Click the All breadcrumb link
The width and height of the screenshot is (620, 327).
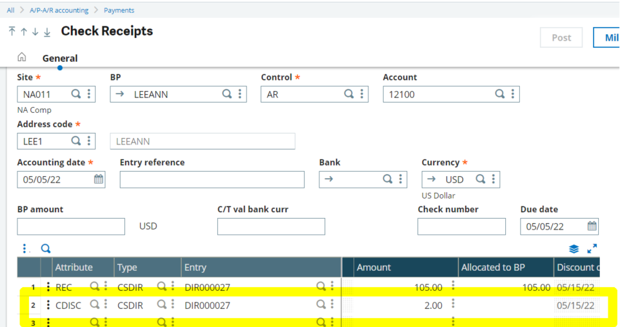(11, 10)
